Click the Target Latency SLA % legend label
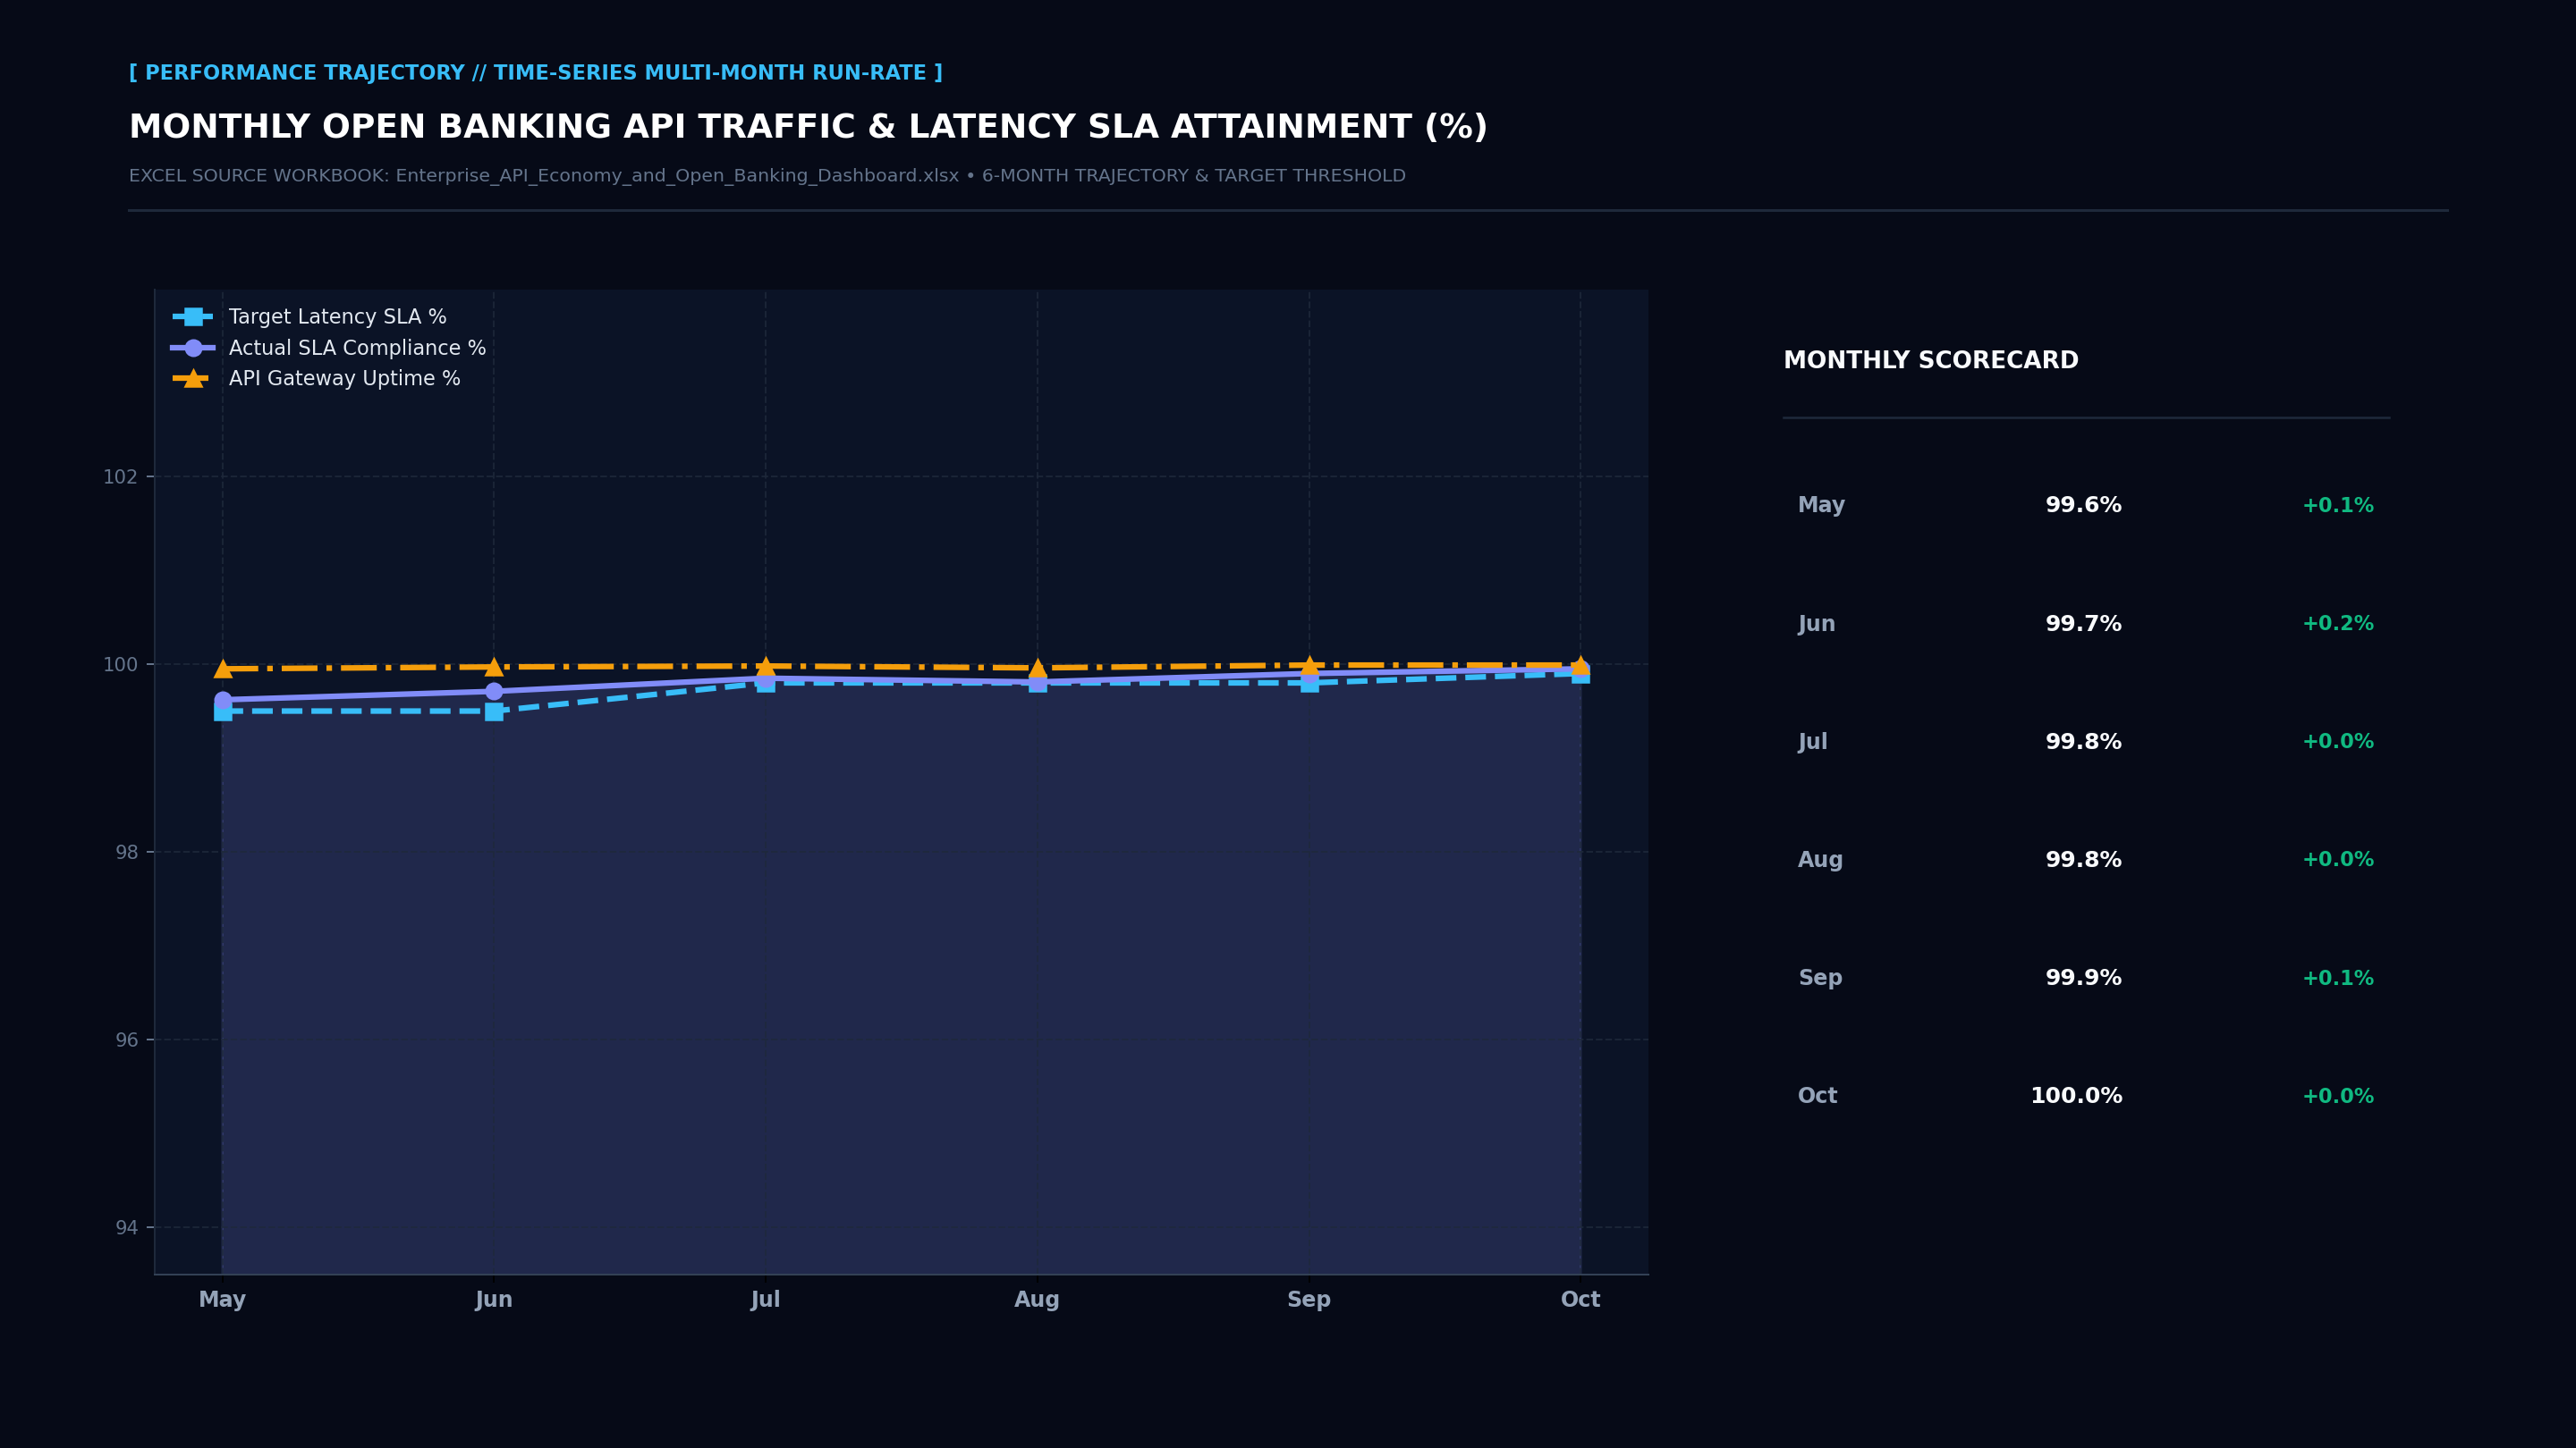 click(337, 316)
